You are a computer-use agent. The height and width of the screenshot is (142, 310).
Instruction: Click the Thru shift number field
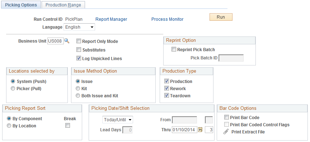(209, 130)
